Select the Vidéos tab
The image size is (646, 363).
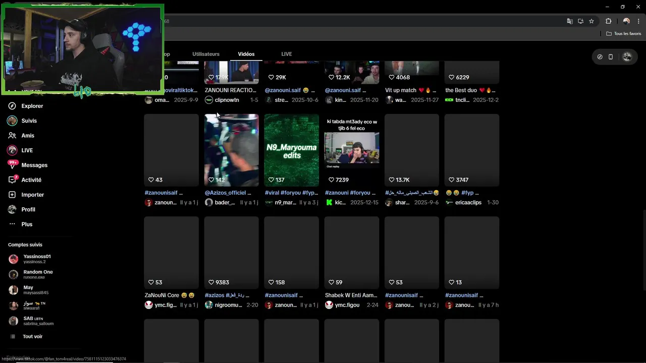click(246, 54)
